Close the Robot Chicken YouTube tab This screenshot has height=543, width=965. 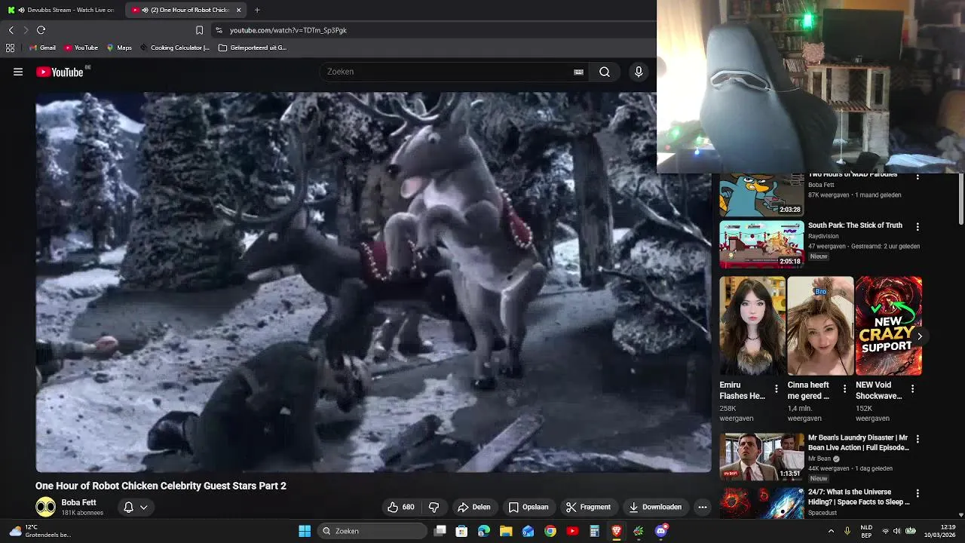click(239, 10)
